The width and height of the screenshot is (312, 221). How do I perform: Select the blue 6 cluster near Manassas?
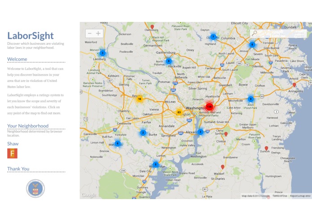118,143
